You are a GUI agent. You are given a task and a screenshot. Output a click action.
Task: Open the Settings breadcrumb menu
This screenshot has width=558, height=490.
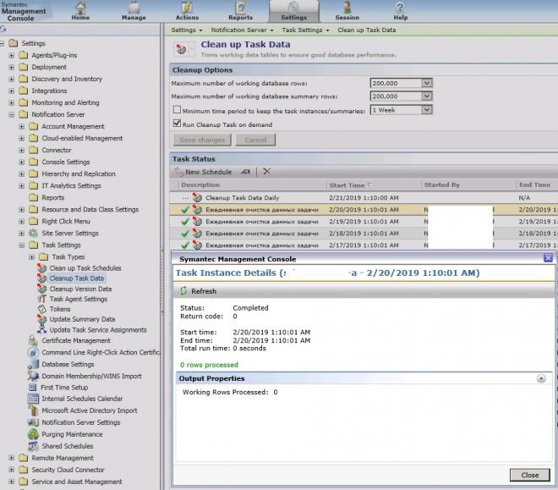[187, 30]
